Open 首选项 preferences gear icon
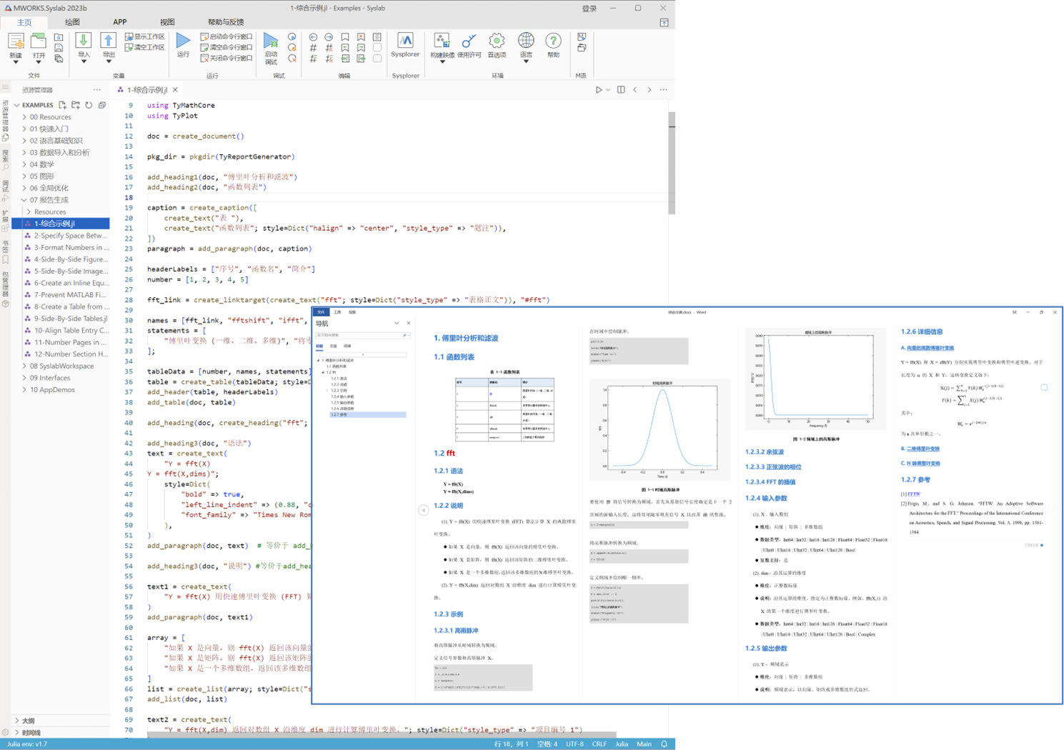 click(496, 41)
